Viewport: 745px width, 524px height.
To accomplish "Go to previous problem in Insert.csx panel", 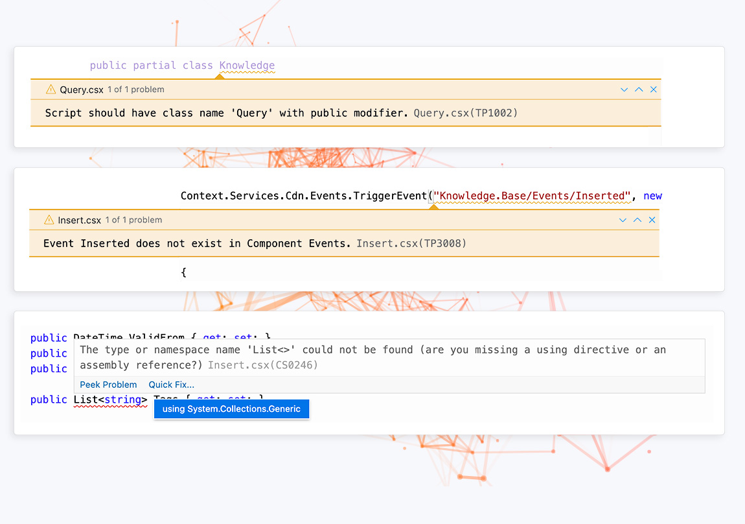I will coord(637,220).
